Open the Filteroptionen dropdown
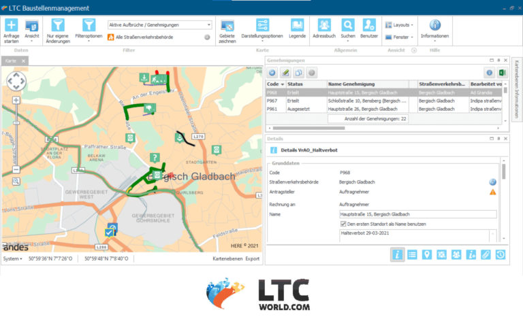The width and height of the screenshot is (523, 321). tap(89, 30)
